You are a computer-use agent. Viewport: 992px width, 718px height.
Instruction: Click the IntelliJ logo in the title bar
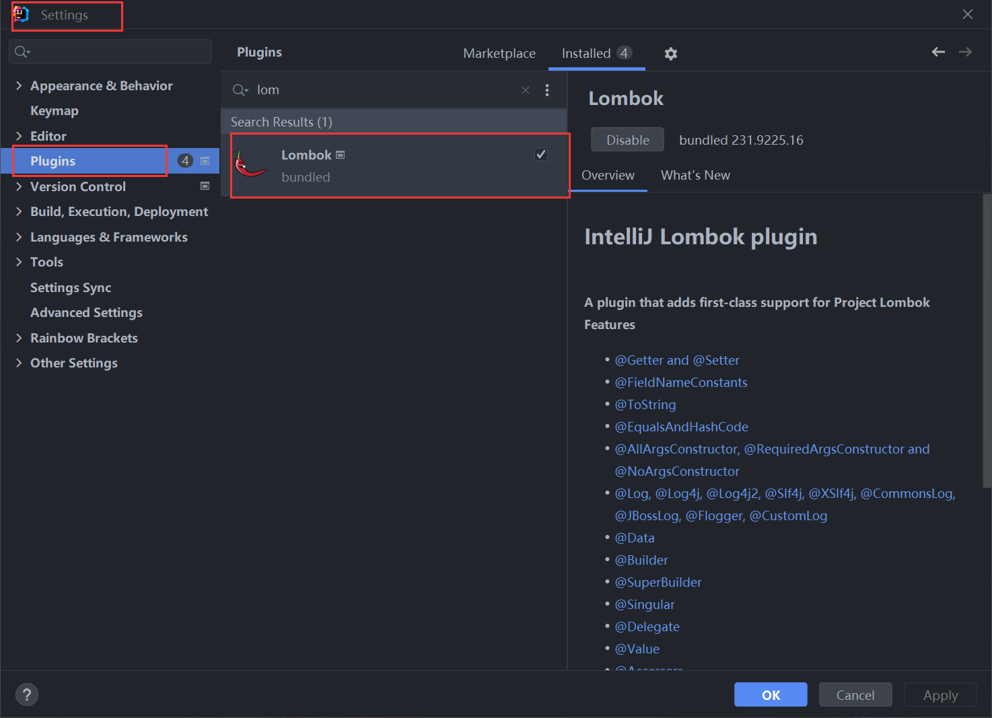tap(22, 14)
